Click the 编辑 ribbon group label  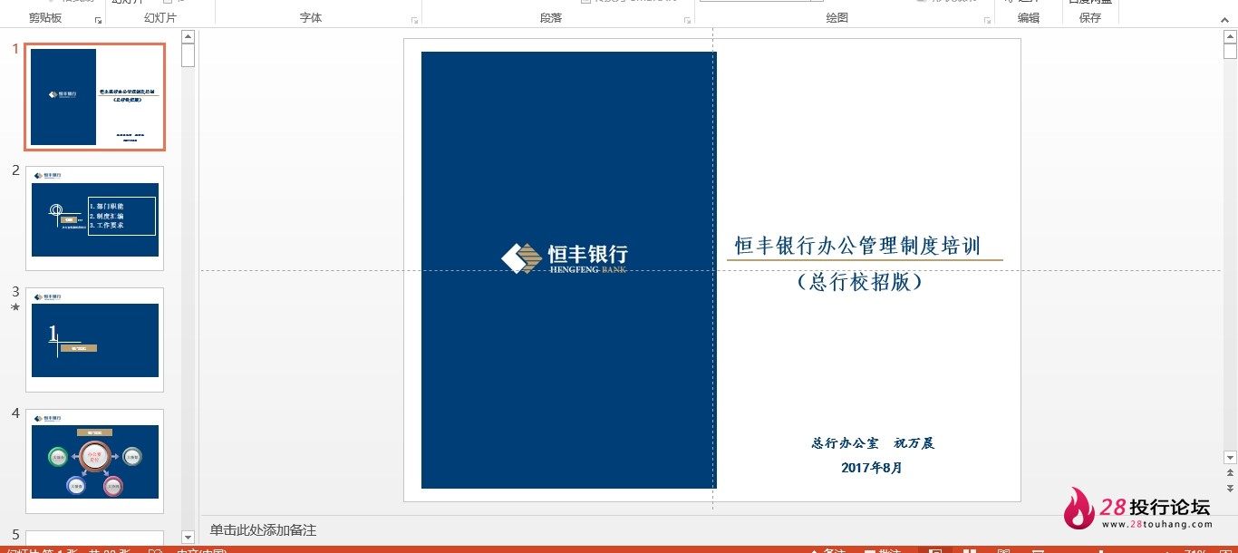1029,18
